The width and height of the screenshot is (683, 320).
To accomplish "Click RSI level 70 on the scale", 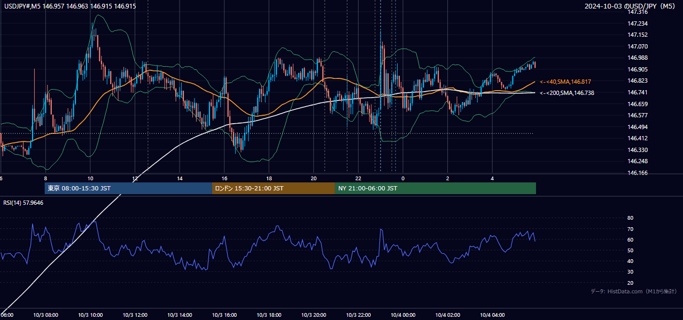I will pyautogui.click(x=630, y=229).
